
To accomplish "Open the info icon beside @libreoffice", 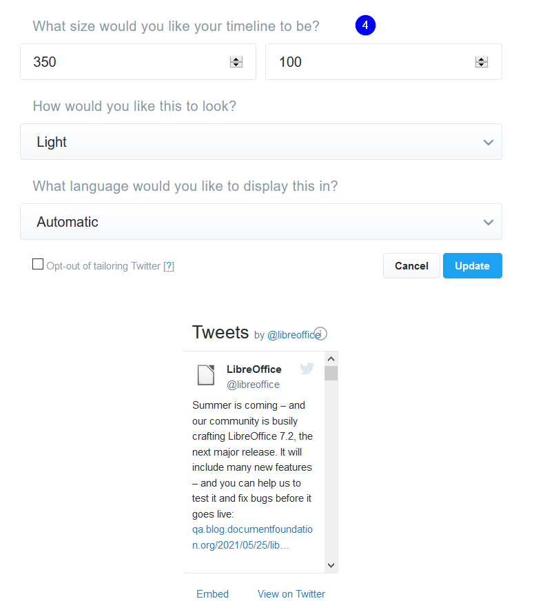I will pyautogui.click(x=320, y=334).
